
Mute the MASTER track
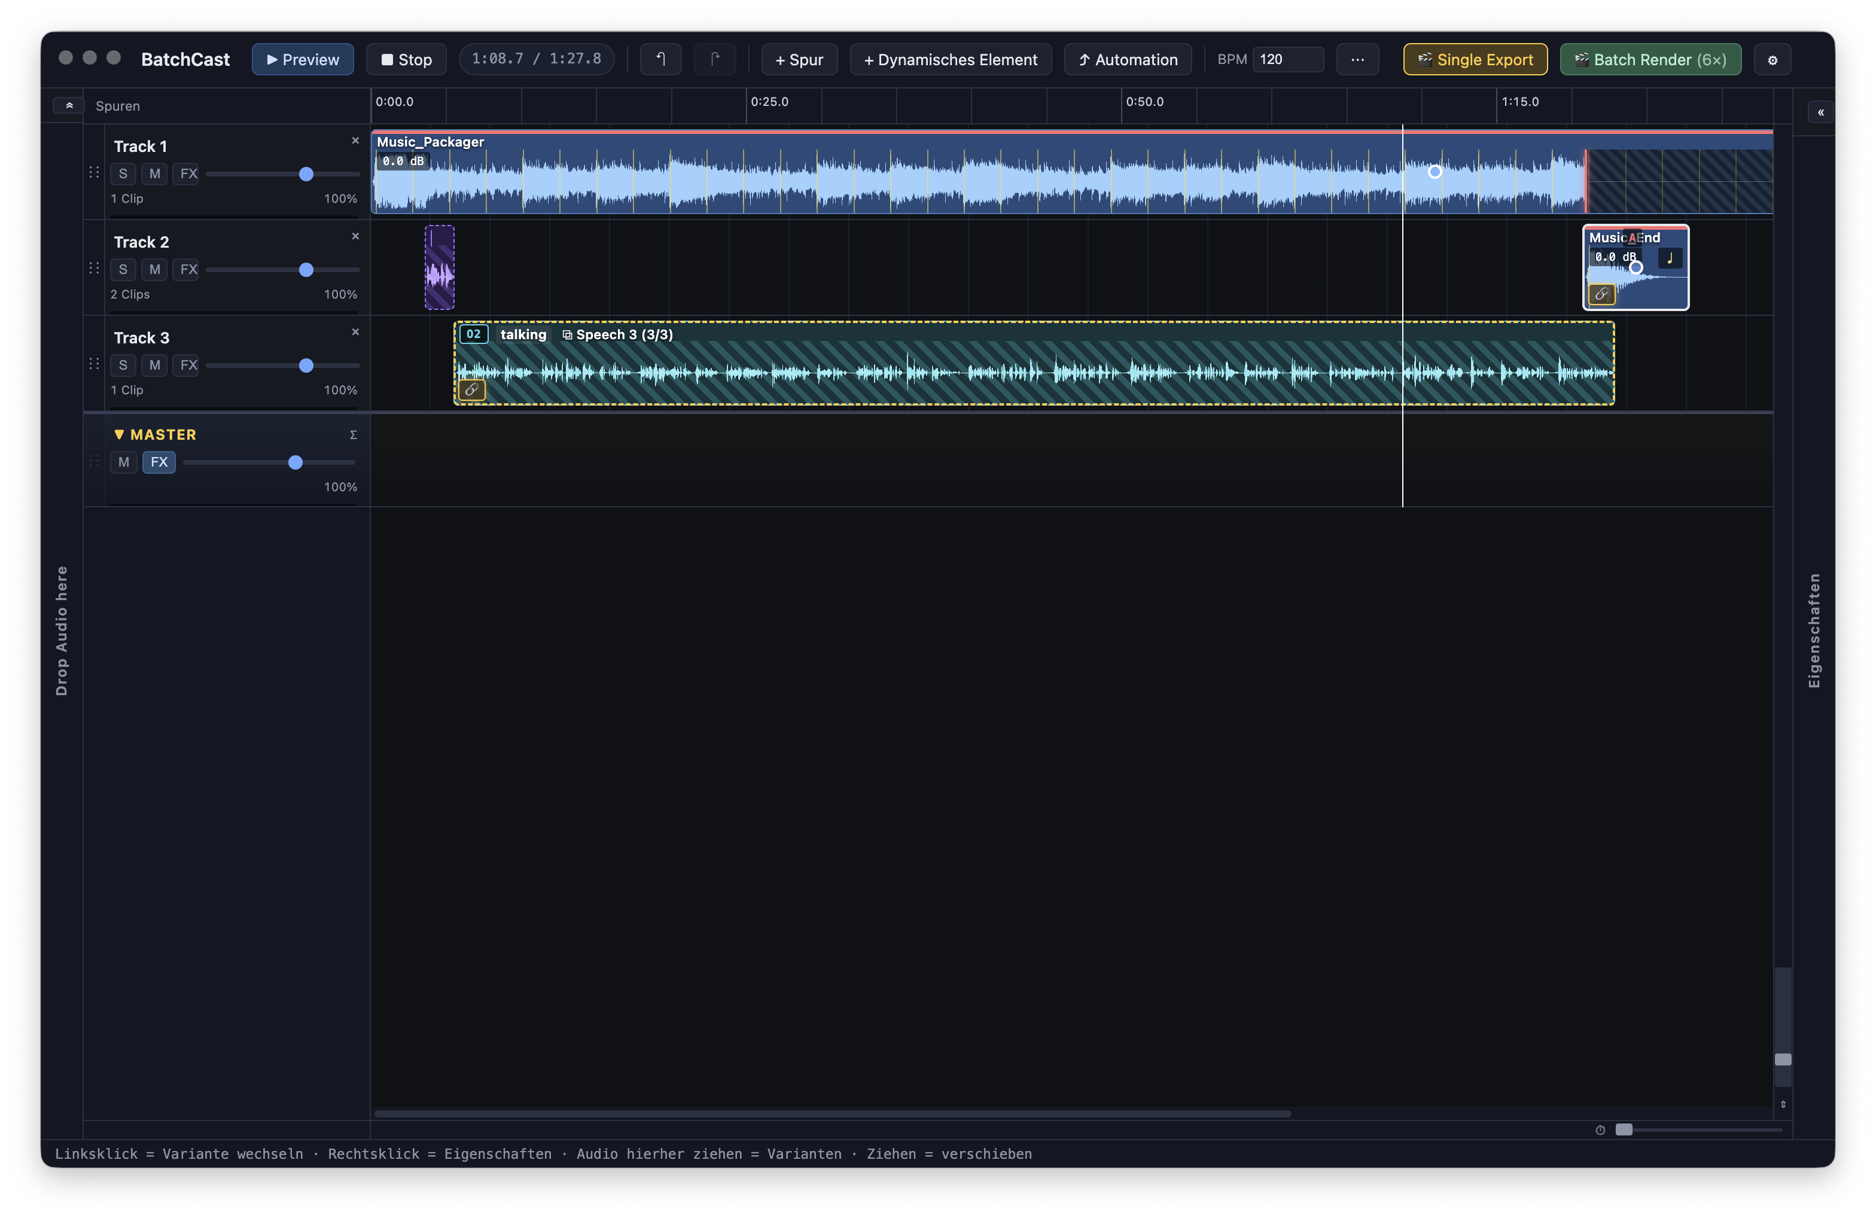pos(124,462)
